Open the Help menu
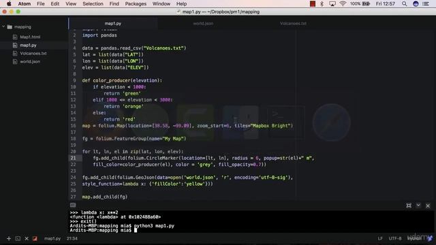The width and height of the screenshot is (436, 245). point(182,4)
